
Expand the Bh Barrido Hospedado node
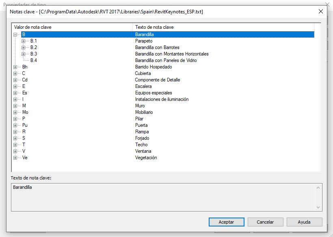(15, 67)
